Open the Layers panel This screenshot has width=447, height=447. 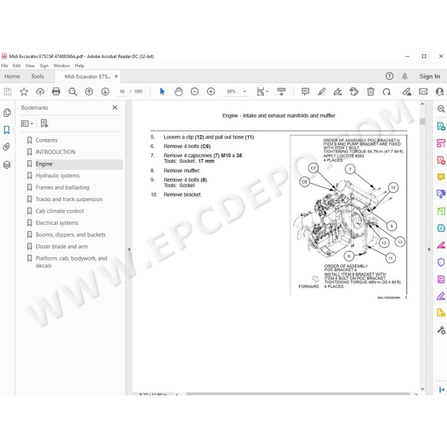pos(7,165)
